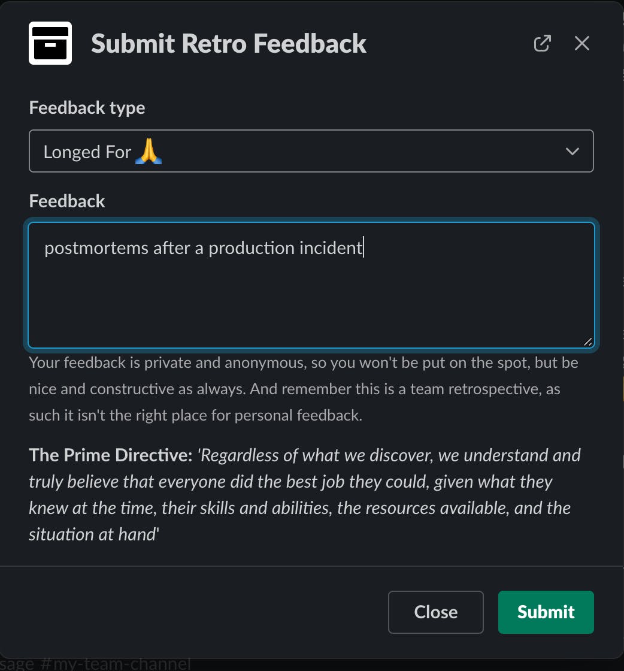624x671 pixels.
Task: Click 'The Prime Directive:' bold heading
Action: (110, 455)
